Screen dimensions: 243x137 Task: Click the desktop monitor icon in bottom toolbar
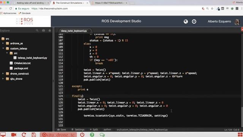(3, 134)
